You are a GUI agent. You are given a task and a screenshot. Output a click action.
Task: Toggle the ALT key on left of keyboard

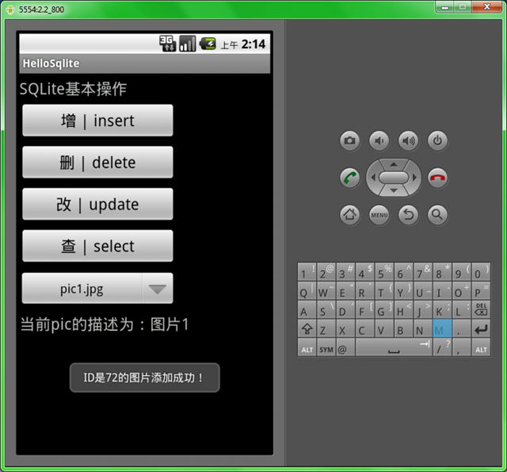pos(307,349)
